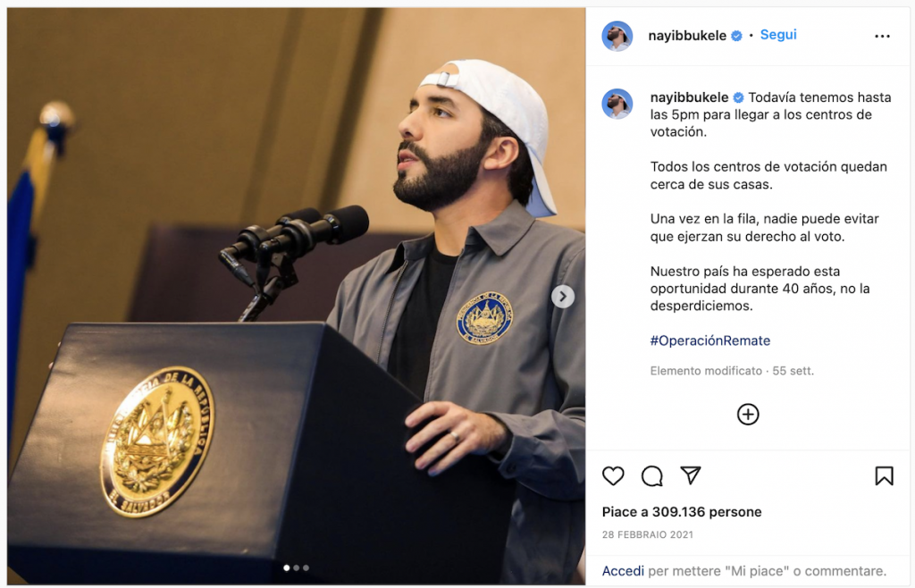Click verified badge next to header username
Image resolution: width=915 pixels, height=588 pixels.
coord(736,36)
